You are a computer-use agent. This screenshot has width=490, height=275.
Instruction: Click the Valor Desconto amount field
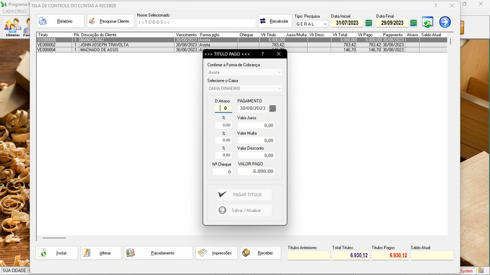256,155
